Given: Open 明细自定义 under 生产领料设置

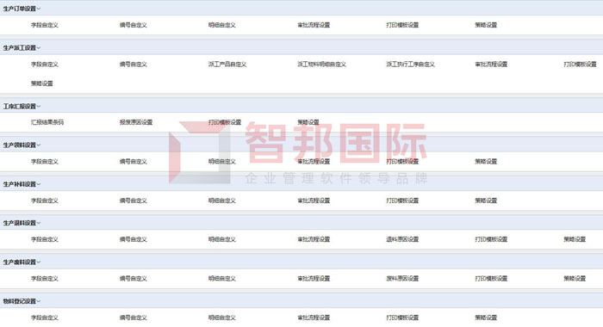Looking at the screenshot, I should pos(222,162).
